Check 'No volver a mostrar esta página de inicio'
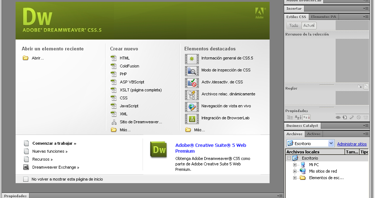 click(26, 179)
